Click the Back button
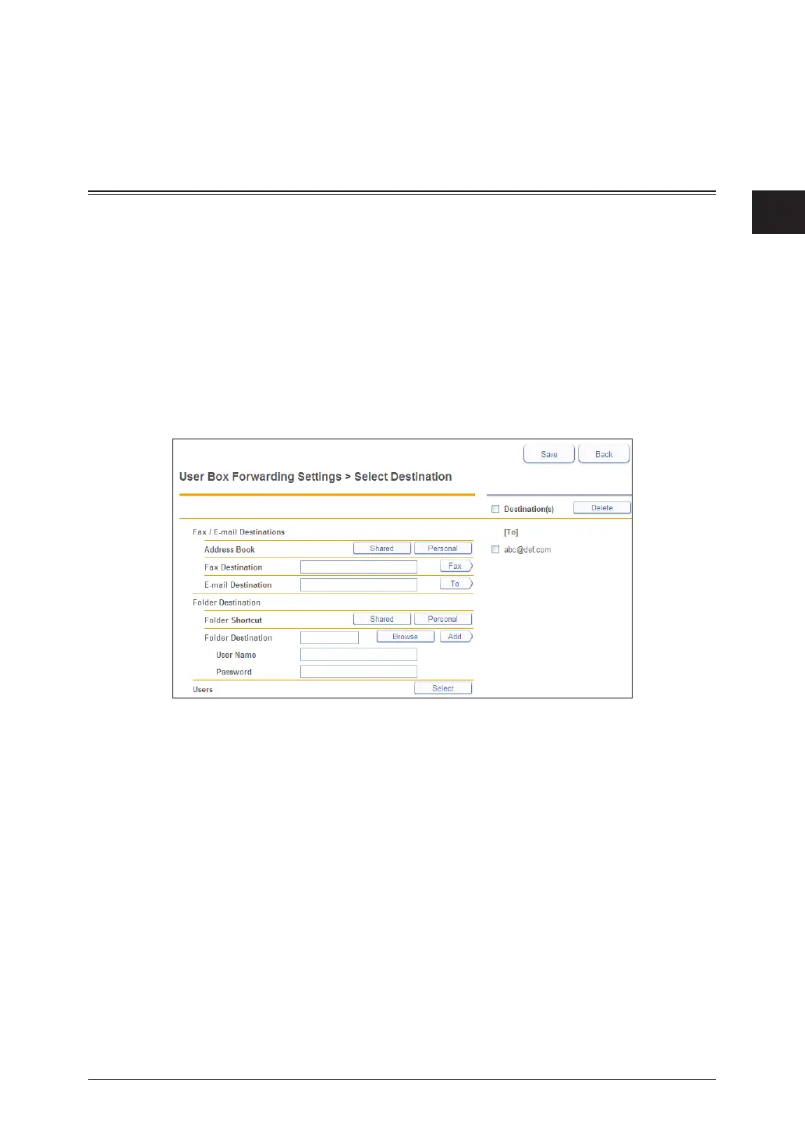This screenshot has height=1137, width=805. [604, 454]
